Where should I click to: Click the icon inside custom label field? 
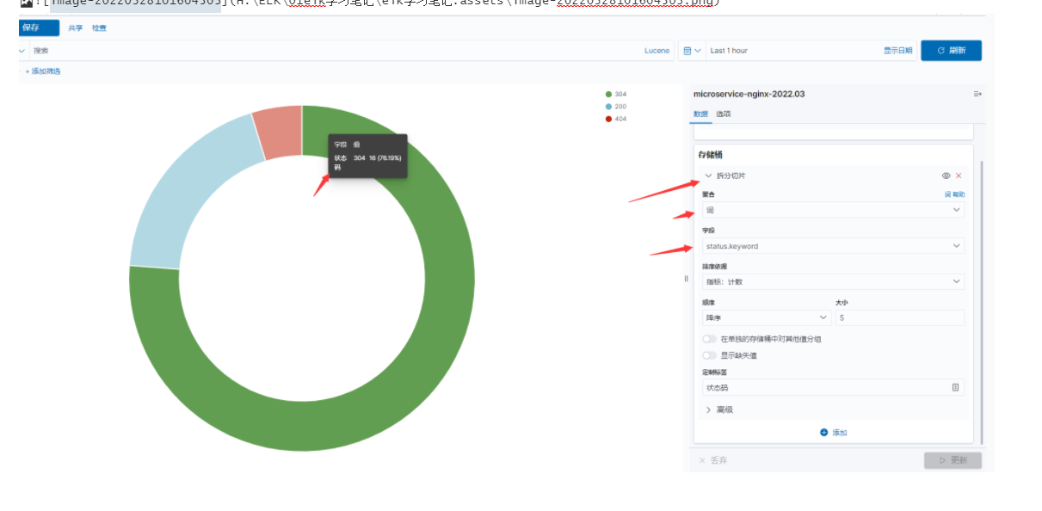click(x=955, y=388)
